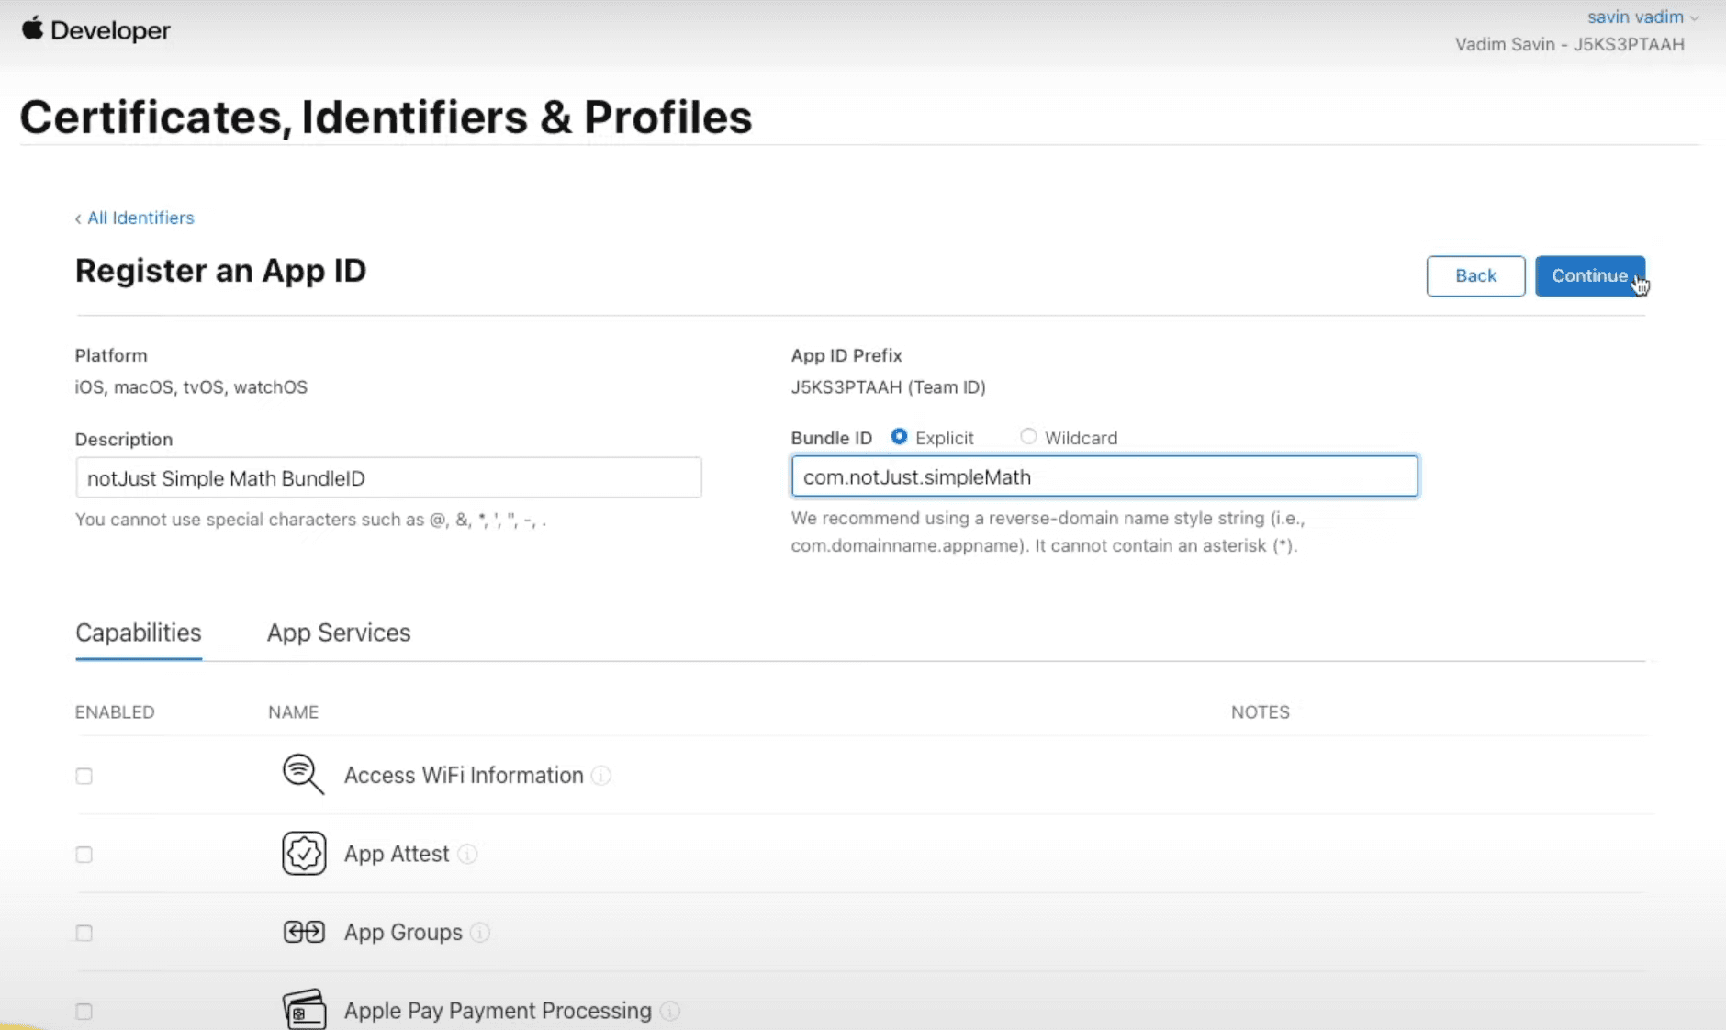Click the App Groups icon
The image size is (1726, 1030).
304,933
